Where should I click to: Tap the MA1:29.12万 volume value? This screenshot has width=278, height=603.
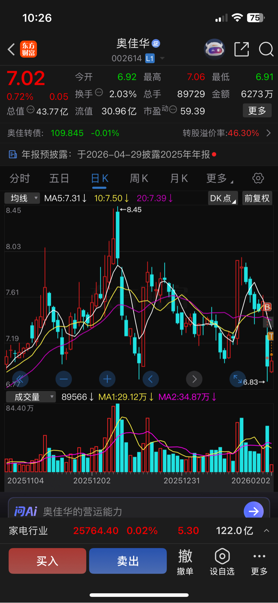[126, 397]
